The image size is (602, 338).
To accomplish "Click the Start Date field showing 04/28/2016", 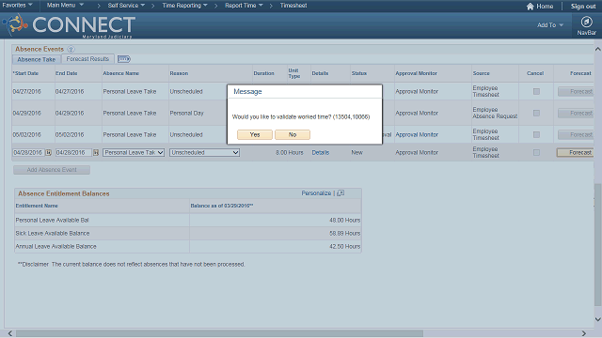I will (x=29, y=152).
